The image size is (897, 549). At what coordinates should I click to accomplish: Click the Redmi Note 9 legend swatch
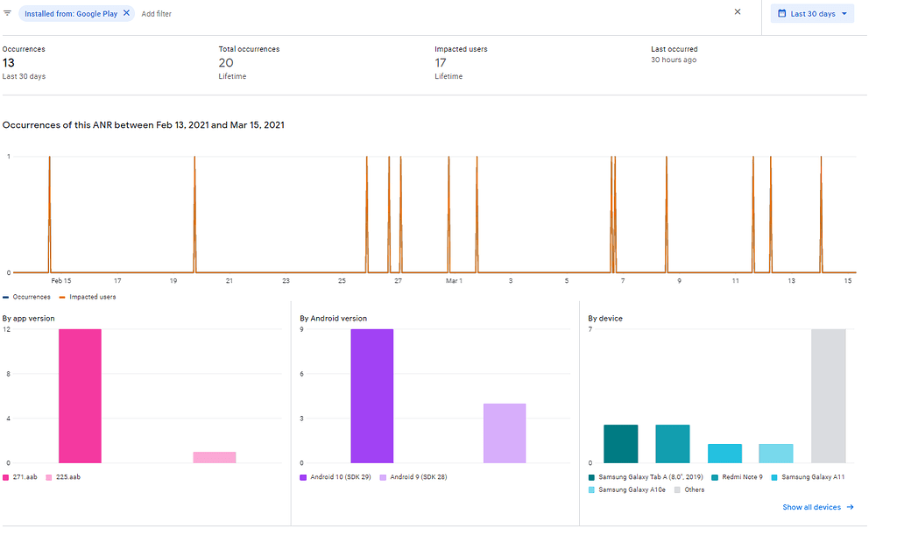click(x=715, y=477)
